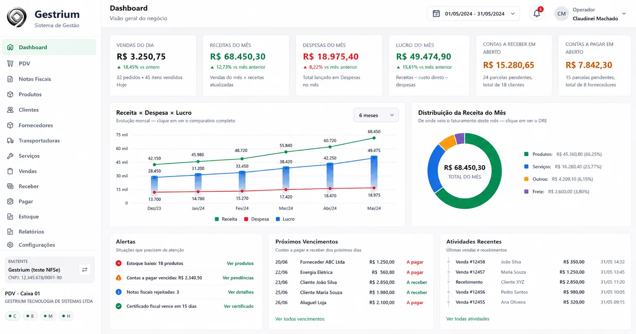Switch emitente using swap arrows icon
This screenshot has width=636, height=334.
(x=85, y=270)
